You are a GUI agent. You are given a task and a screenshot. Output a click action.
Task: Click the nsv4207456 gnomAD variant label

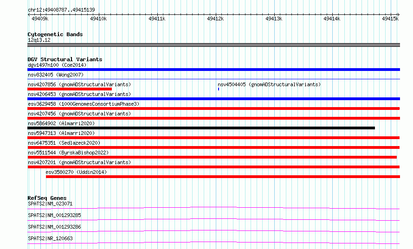click(x=79, y=114)
